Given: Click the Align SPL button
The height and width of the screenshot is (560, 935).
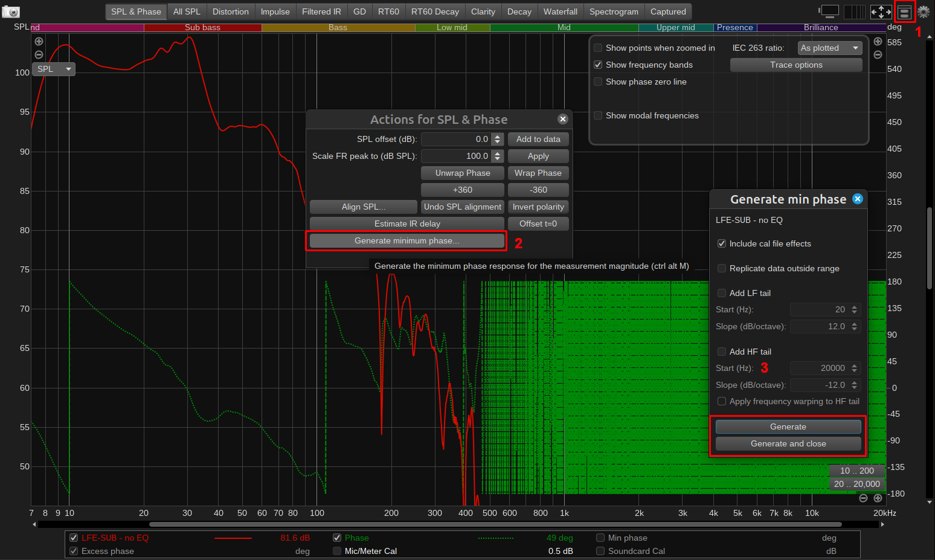Looking at the screenshot, I should (364, 207).
